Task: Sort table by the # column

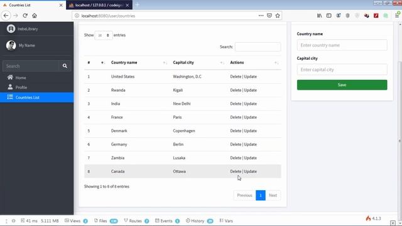Action: tap(95, 63)
